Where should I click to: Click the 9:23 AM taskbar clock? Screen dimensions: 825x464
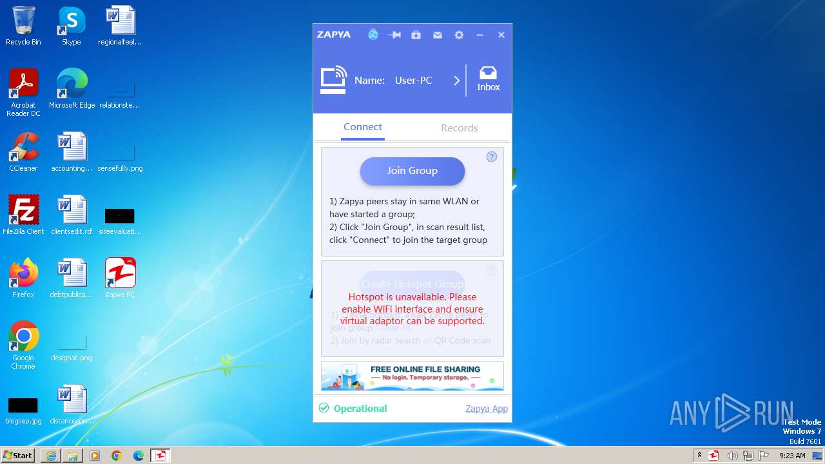[792, 456]
